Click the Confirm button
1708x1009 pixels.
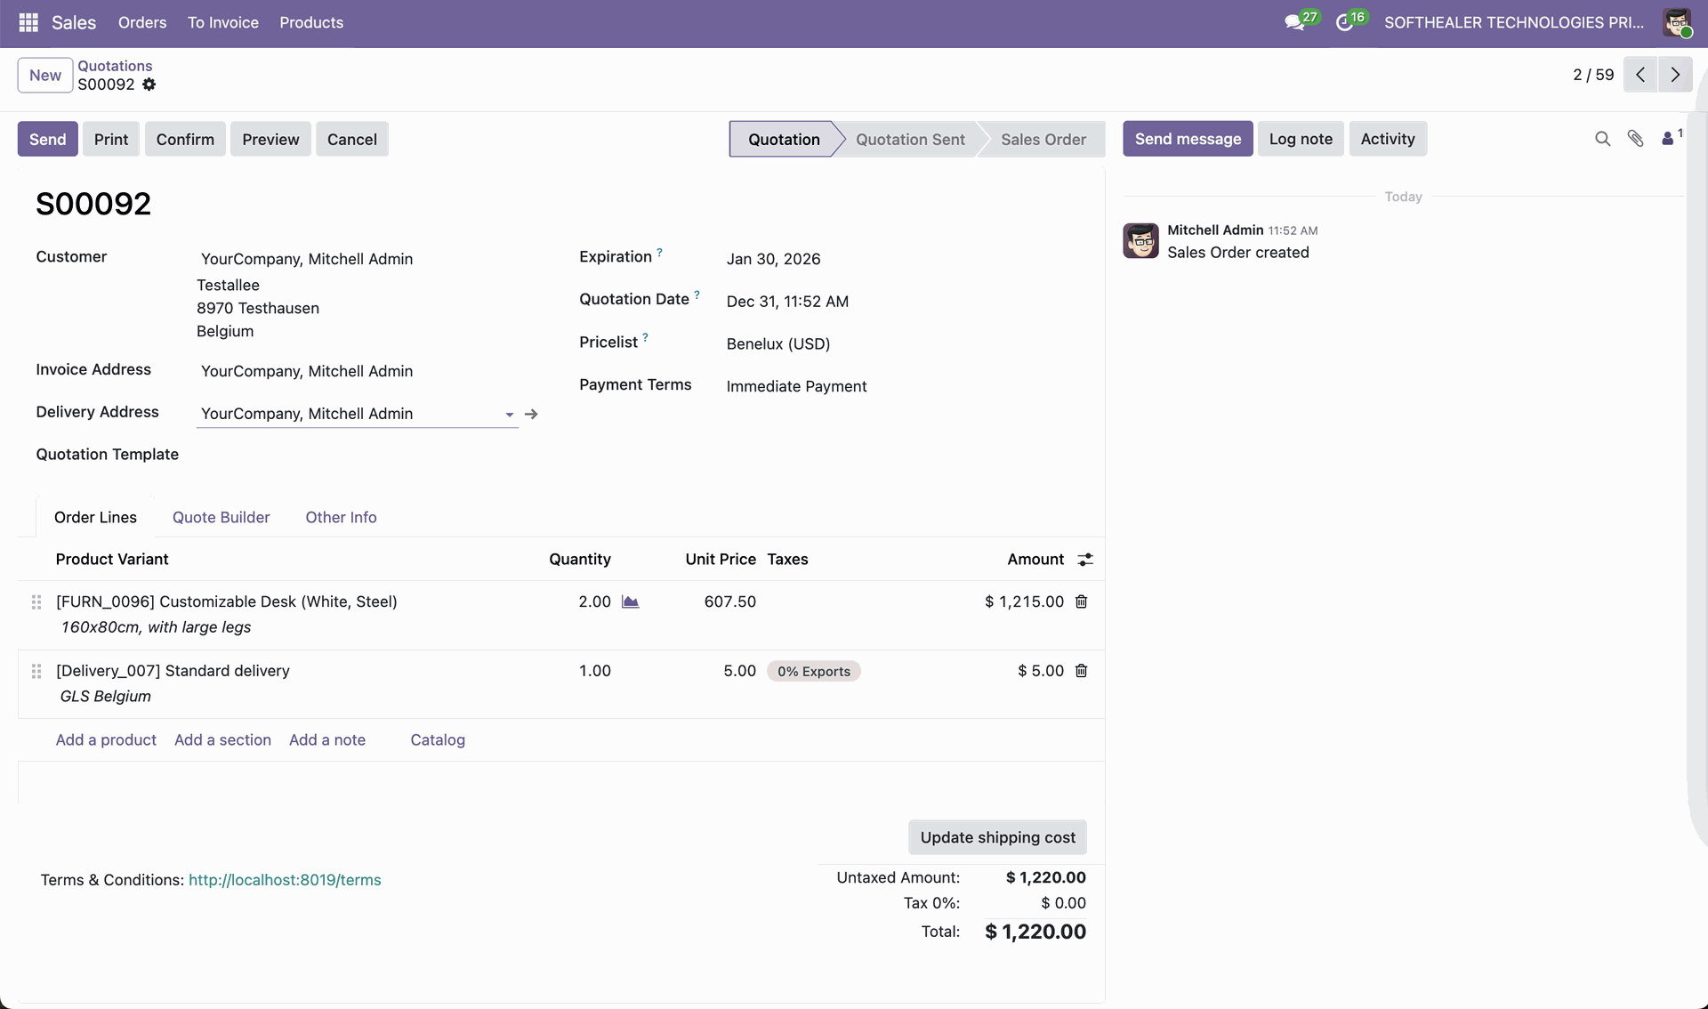click(x=185, y=140)
